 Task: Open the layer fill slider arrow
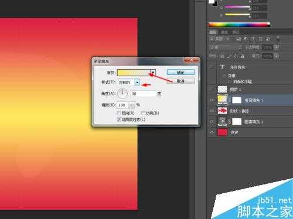(276, 56)
